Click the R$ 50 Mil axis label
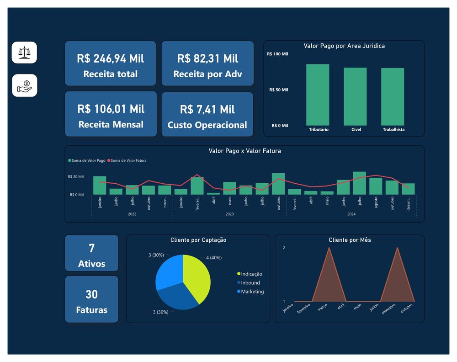 (279, 90)
